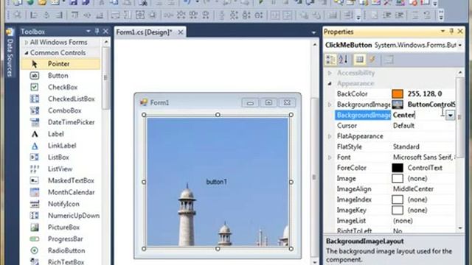
Task: Click the BackColor orange swatch
Action: pos(398,94)
